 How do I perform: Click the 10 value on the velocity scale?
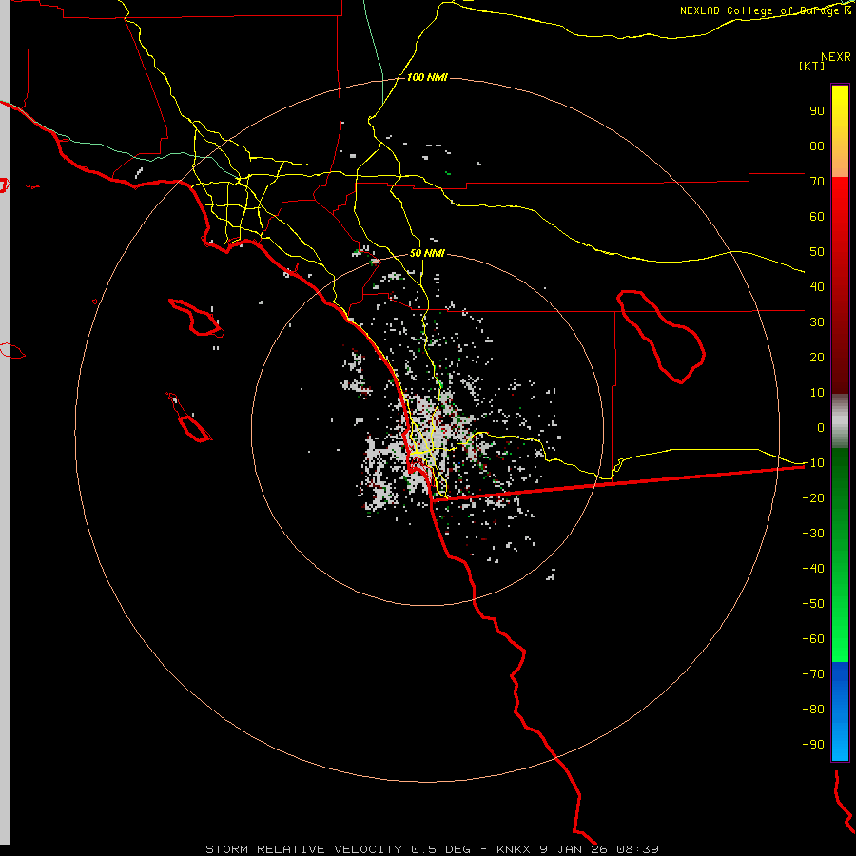[x=817, y=393]
